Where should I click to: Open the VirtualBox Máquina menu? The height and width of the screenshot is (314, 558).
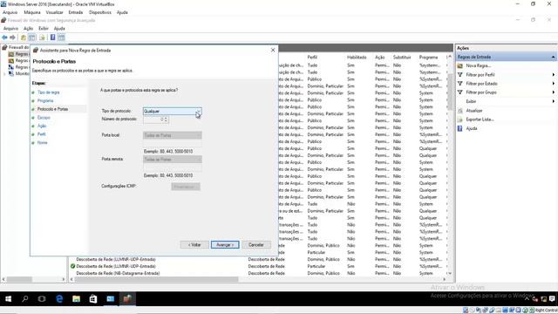pos(32,12)
